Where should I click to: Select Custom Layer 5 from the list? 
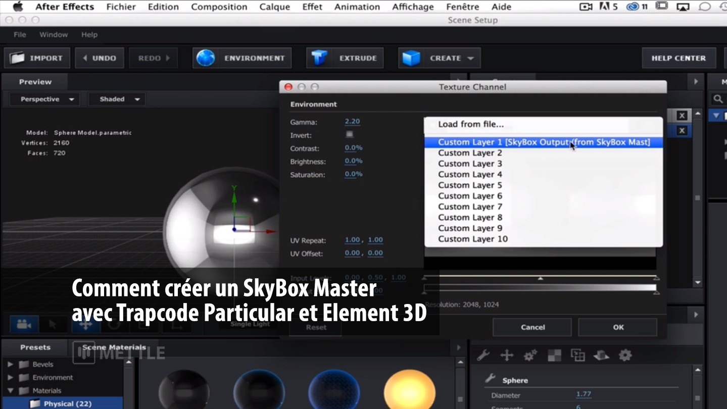(x=470, y=185)
